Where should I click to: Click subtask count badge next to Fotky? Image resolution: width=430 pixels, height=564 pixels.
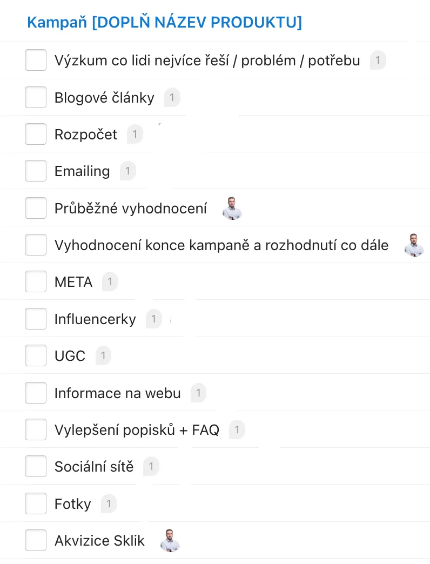[x=109, y=504]
